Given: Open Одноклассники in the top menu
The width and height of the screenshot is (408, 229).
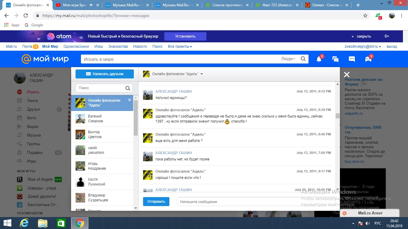Looking at the screenshot, I should coord(76,47).
